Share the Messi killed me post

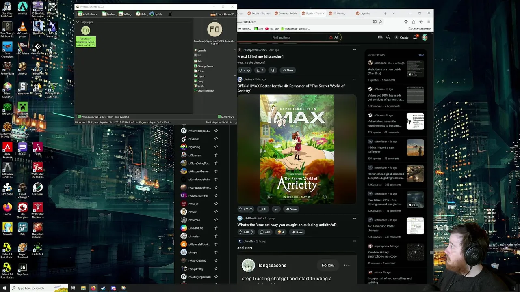click(288, 70)
